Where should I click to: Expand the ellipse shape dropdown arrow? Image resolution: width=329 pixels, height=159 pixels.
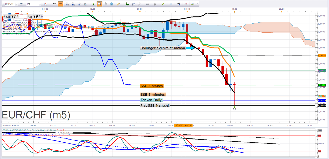(x=175, y=4)
